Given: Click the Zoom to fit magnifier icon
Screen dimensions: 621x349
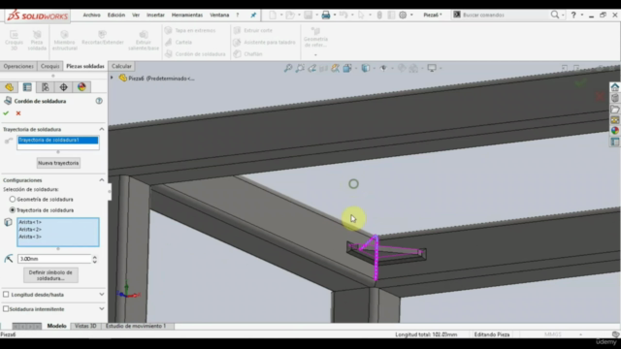Looking at the screenshot, I should click(x=288, y=68).
